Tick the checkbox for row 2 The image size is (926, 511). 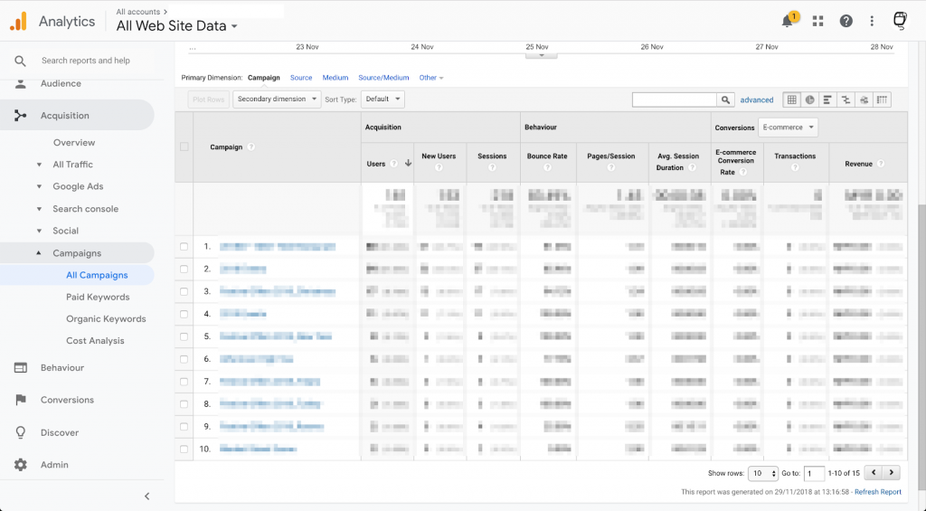[x=184, y=269]
